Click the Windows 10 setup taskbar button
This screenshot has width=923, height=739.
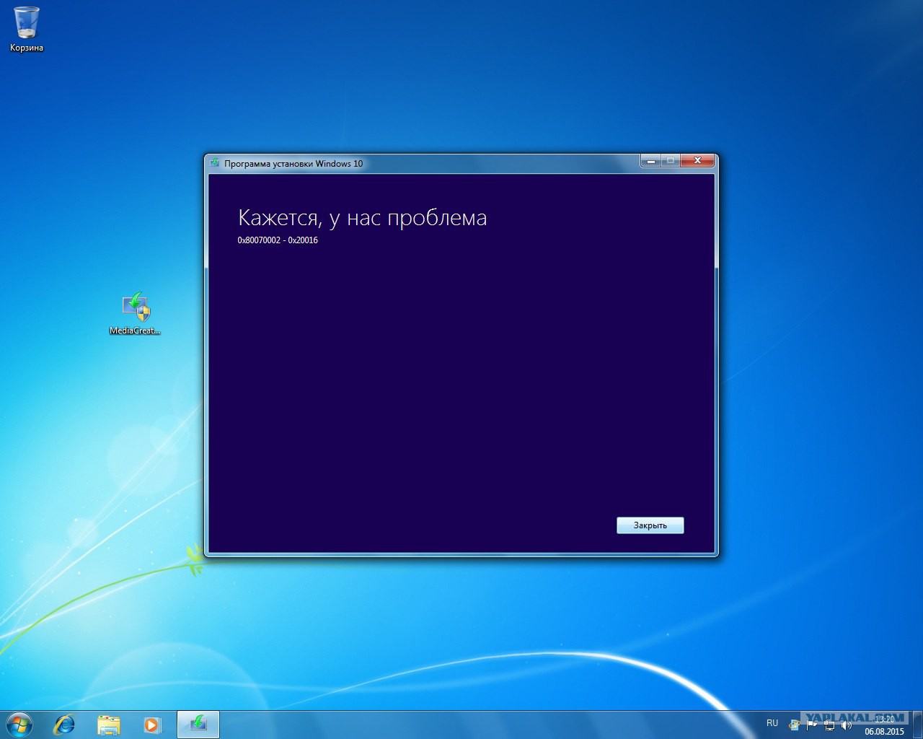point(198,725)
